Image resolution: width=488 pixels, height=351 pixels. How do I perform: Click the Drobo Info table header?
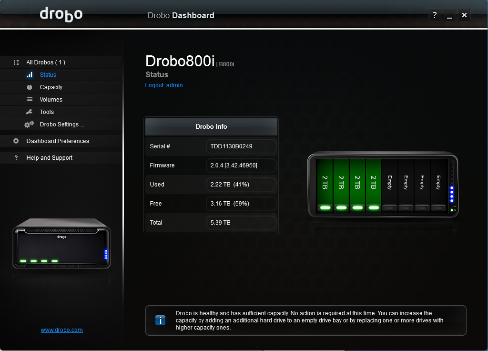211,127
